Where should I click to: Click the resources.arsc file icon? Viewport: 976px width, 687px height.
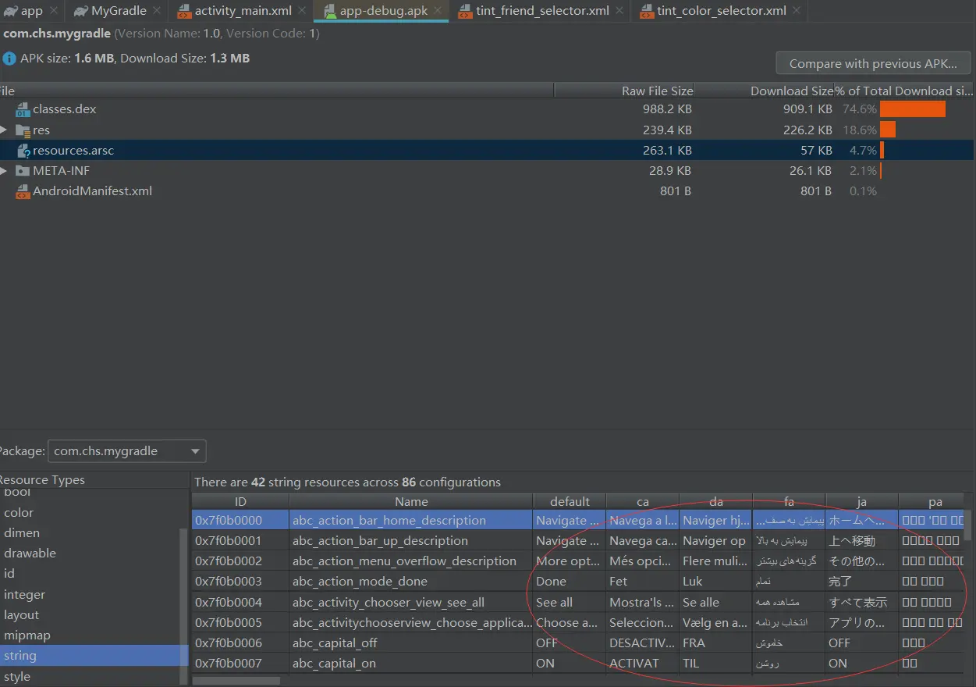[23, 151]
